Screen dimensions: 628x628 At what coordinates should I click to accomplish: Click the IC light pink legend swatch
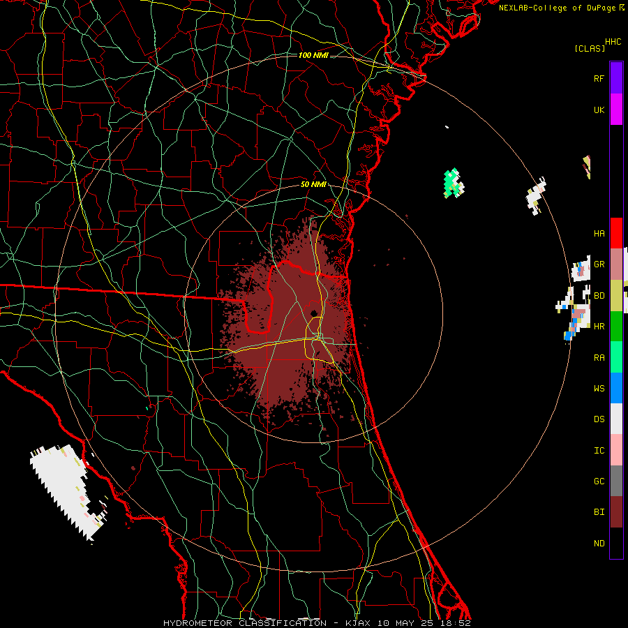pyautogui.click(x=616, y=450)
